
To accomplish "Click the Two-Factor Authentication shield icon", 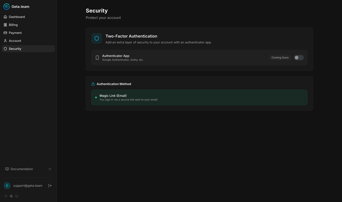I will click(x=97, y=38).
